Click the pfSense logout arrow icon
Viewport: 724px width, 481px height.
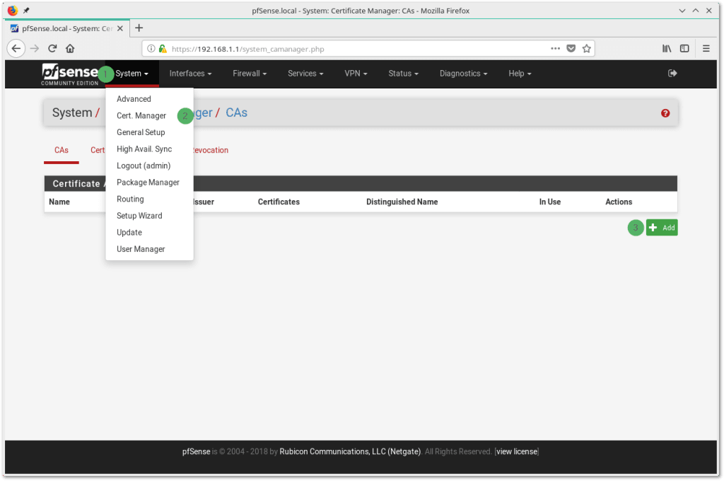[672, 74]
